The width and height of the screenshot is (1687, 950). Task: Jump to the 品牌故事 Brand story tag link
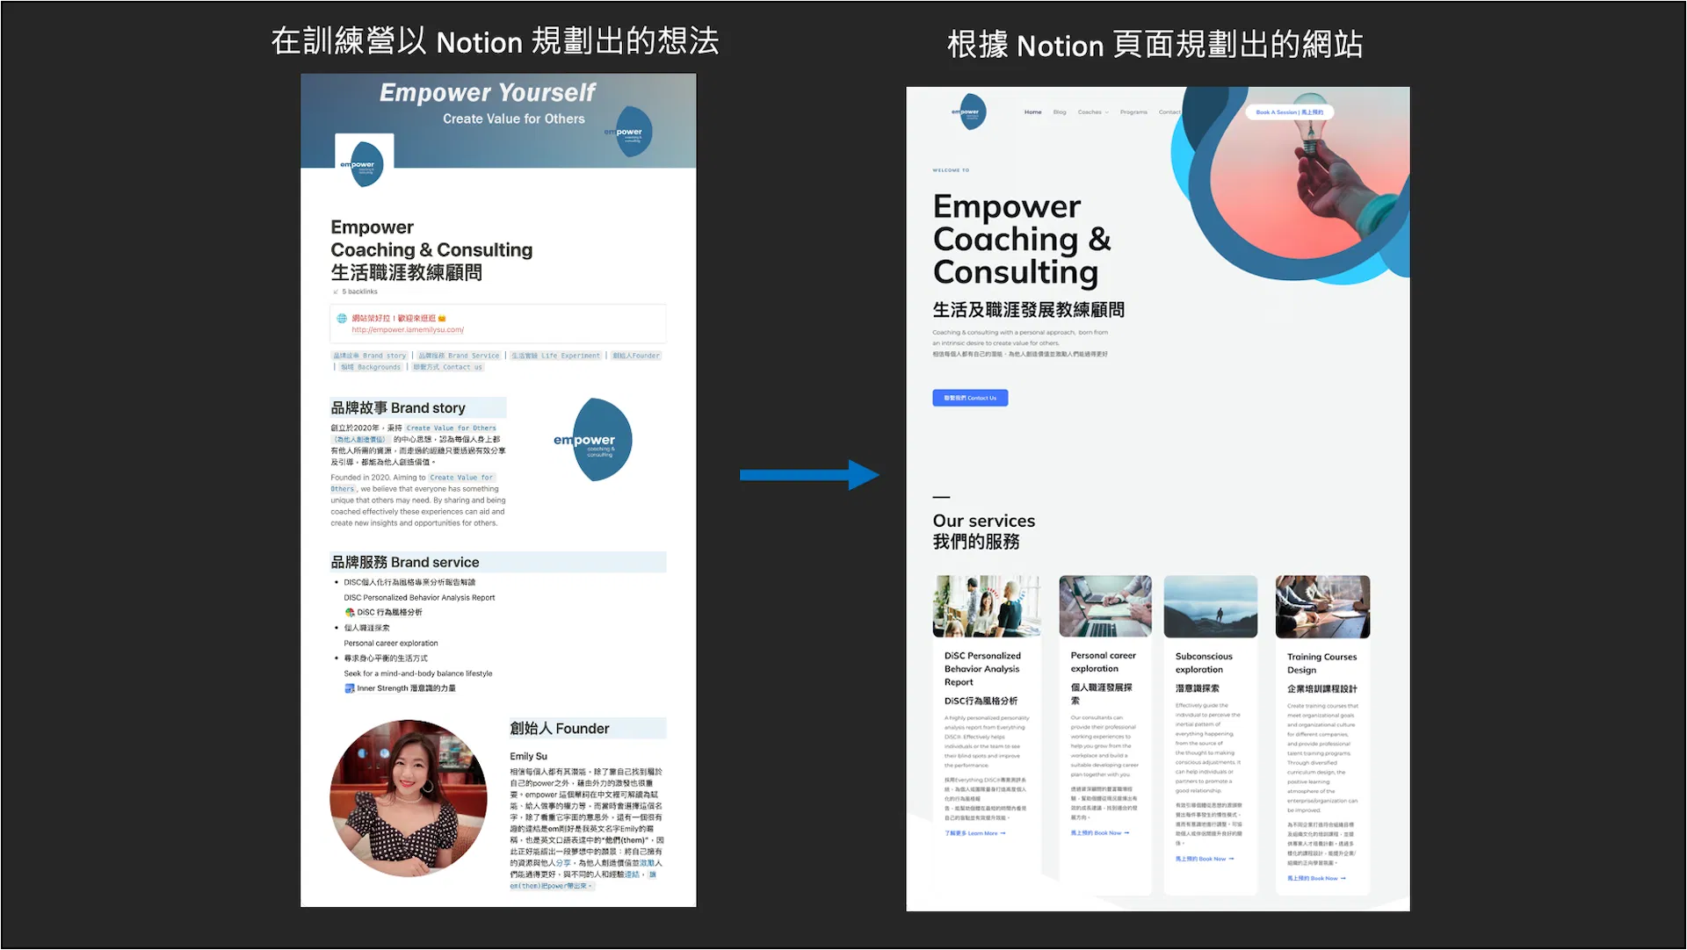pos(370,356)
